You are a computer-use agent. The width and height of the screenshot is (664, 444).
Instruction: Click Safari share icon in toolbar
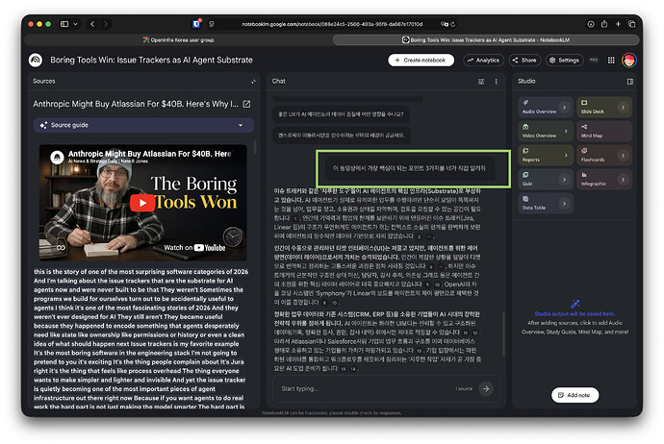coord(604,24)
